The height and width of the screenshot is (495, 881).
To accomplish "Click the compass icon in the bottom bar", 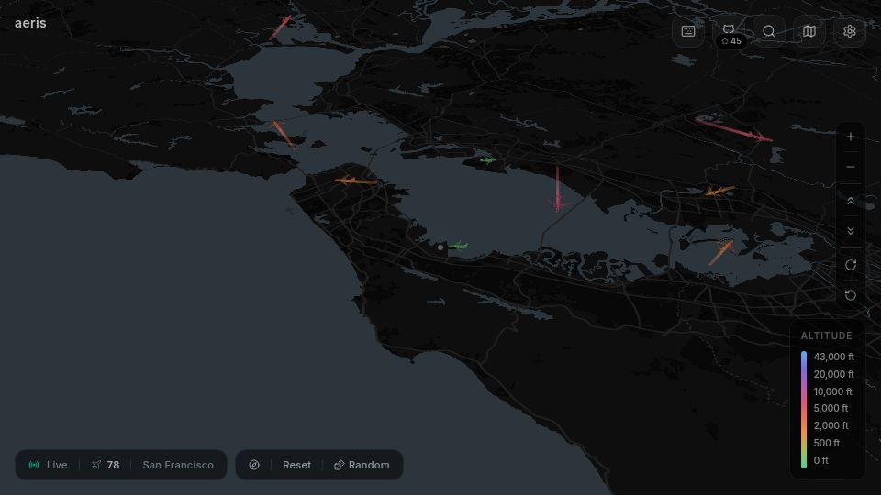I will [254, 465].
